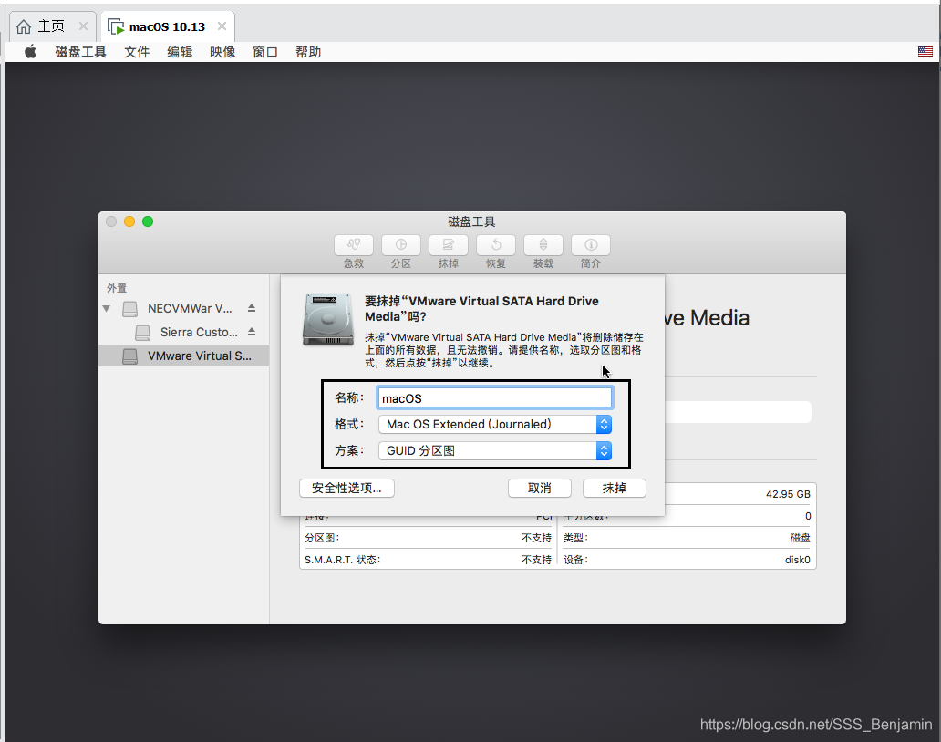The height and width of the screenshot is (742, 941).
Task: Click the First Aid (急救) toolbar icon
Action: (354, 244)
